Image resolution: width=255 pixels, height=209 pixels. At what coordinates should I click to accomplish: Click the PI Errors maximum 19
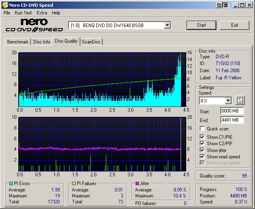tap(57, 195)
